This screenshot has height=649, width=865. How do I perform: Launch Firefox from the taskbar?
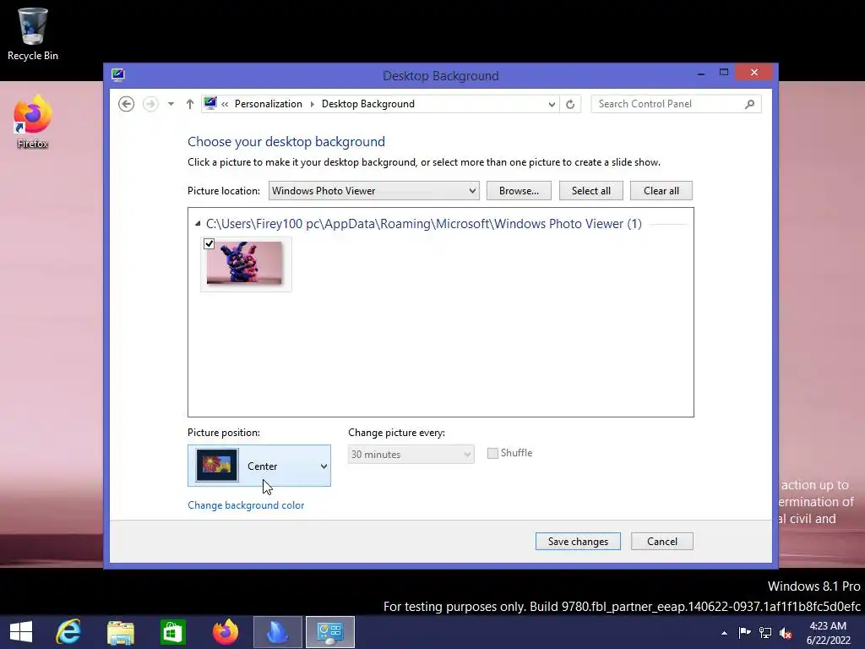click(225, 632)
